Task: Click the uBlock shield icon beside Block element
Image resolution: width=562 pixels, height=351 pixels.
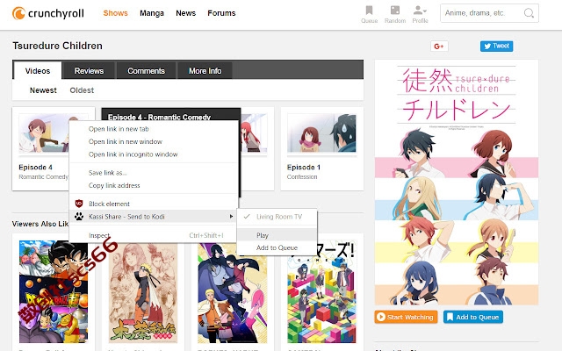Action: (x=79, y=204)
